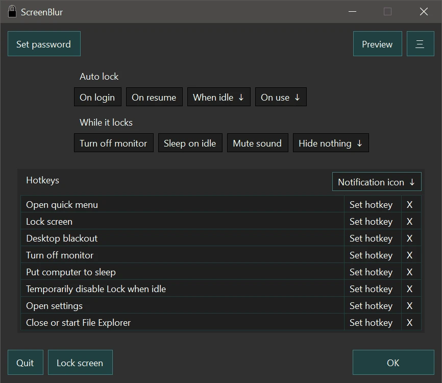
Task: Set hotkey for Temporarily disable Lock when idle
Action: coord(373,289)
